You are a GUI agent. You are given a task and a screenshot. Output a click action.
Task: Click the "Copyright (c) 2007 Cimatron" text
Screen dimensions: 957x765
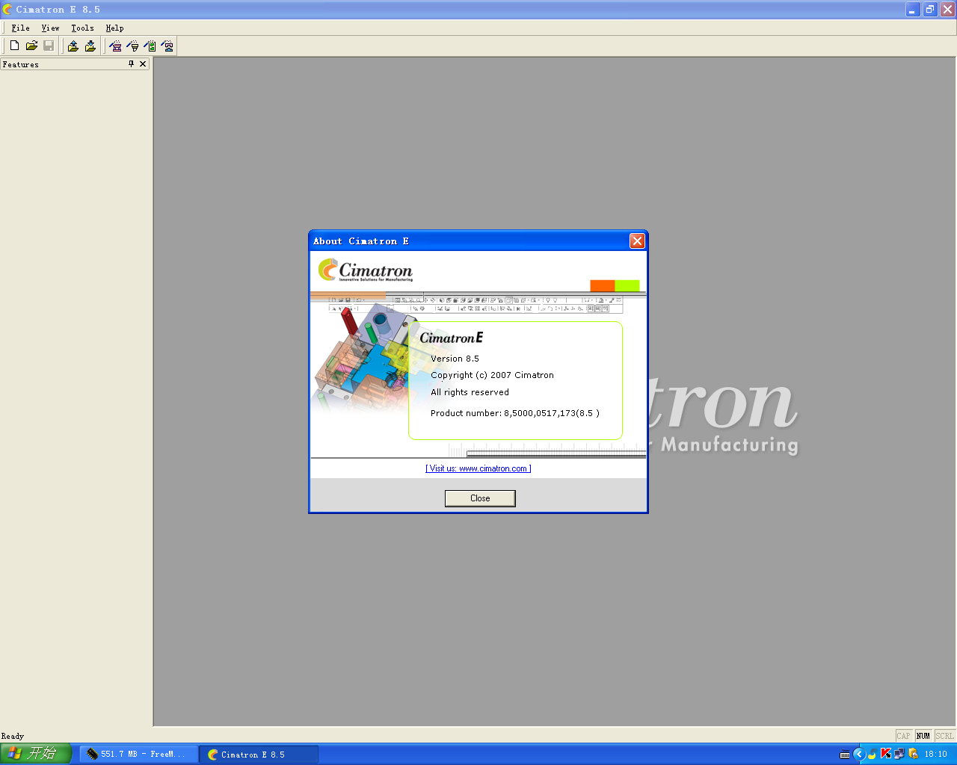492,375
